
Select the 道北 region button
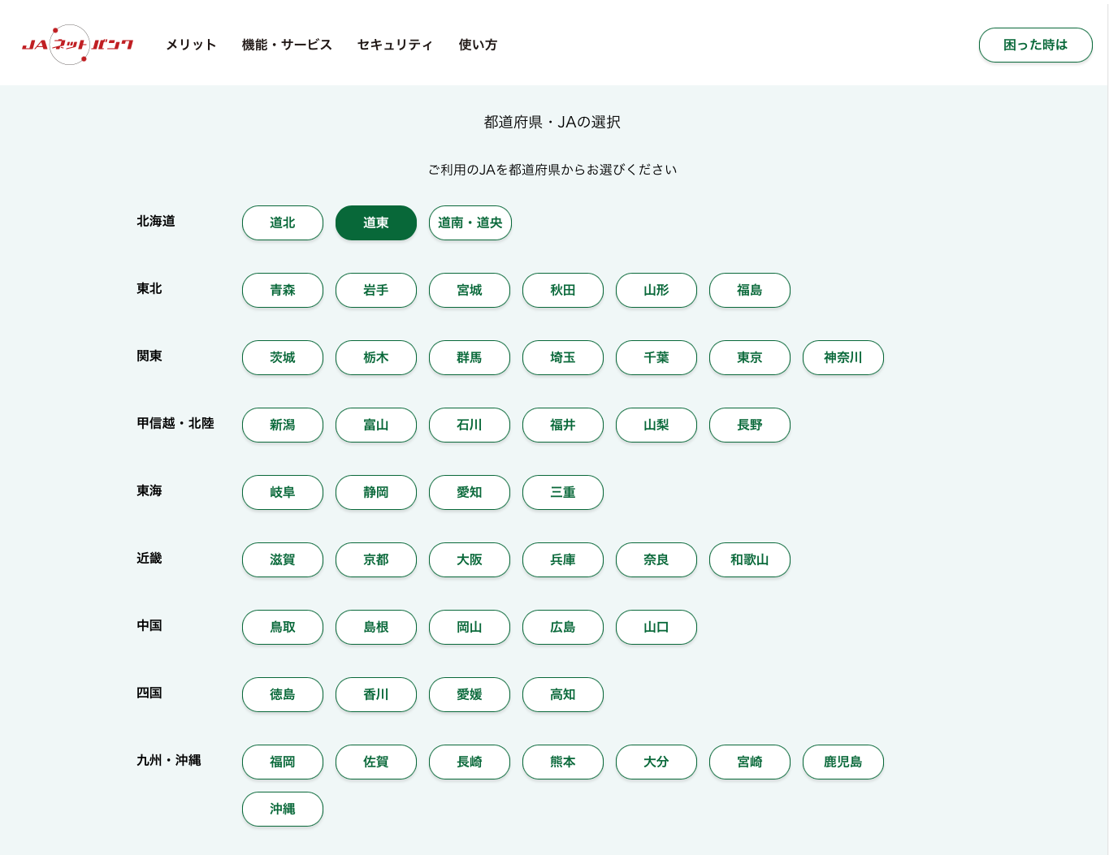click(283, 222)
